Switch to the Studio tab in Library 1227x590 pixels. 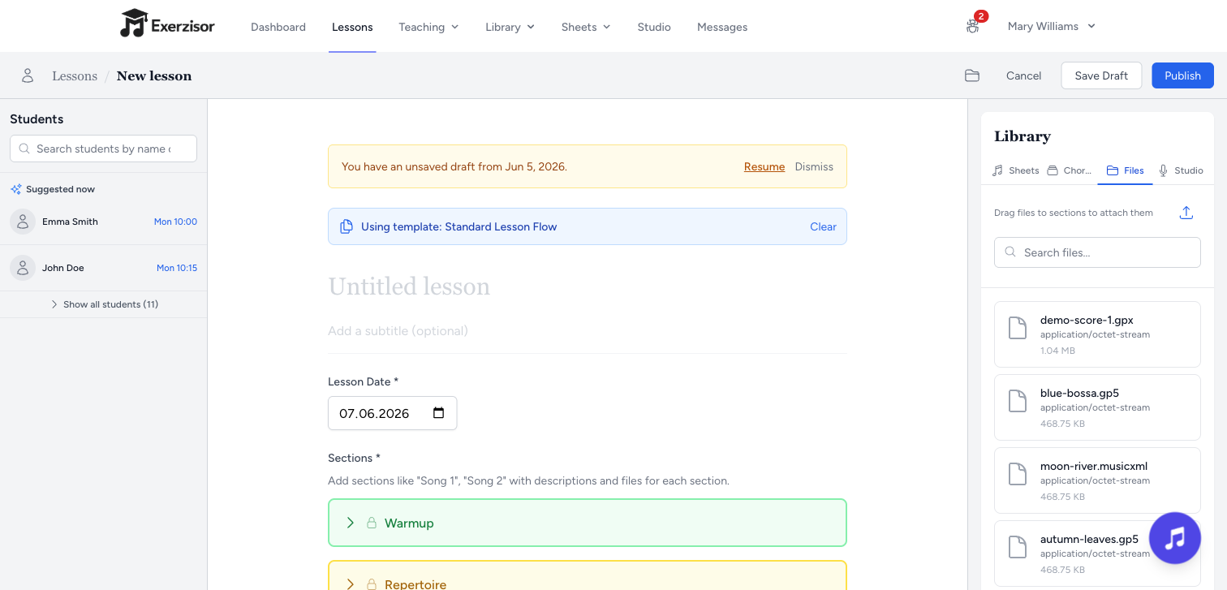click(1181, 170)
